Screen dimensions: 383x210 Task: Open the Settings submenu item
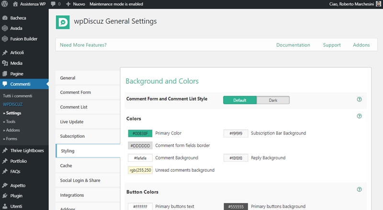pos(12,113)
